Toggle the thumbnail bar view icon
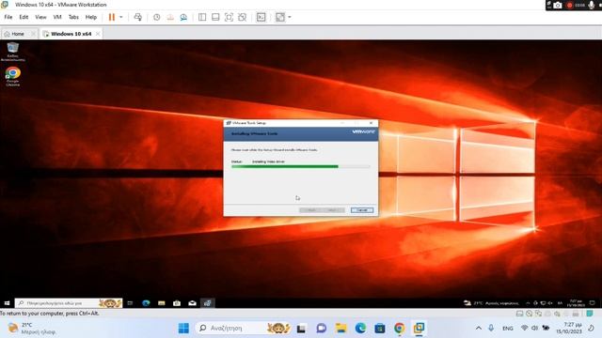Screen dimensions: 602x338 (x=215, y=17)
